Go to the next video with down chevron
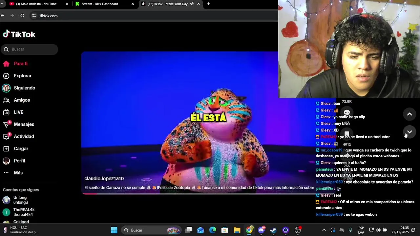Image resolution: width=420 pixels, height=236 pixels. click(x=409, y=132)
